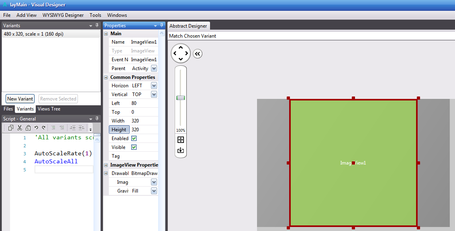Viewport: 455px width, 231px height.
Task: Pan the designer down with the arrow pad
Action: (181, 59)
